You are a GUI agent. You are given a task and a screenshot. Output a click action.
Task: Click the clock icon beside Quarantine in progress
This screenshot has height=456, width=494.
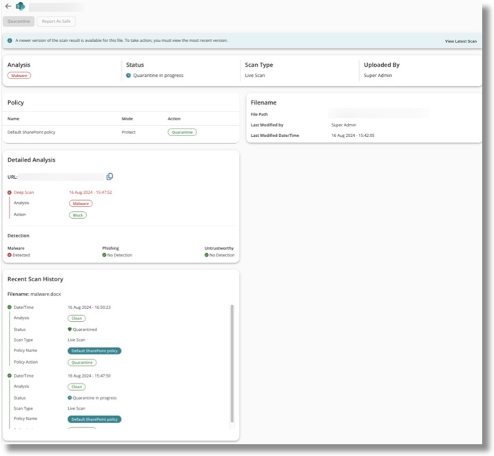[129, 76]
